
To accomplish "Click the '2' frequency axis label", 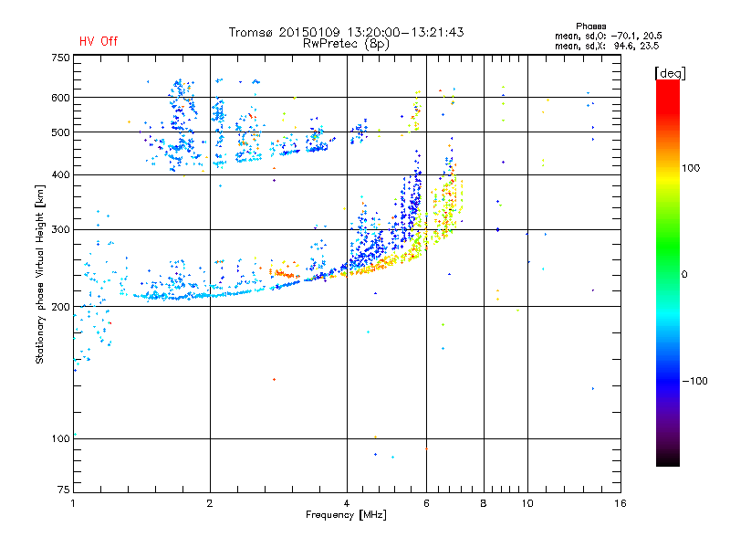I will coord(210,503).
